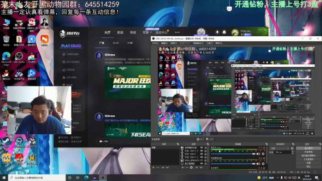Viewport: 322px width, 181px height.
Task: Click 工作室模式 studio mode button in OBS
Action: [308, 159]
